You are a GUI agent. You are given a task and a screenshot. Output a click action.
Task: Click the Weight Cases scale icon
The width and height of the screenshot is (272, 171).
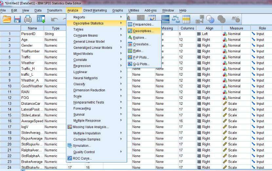(176, 19)
